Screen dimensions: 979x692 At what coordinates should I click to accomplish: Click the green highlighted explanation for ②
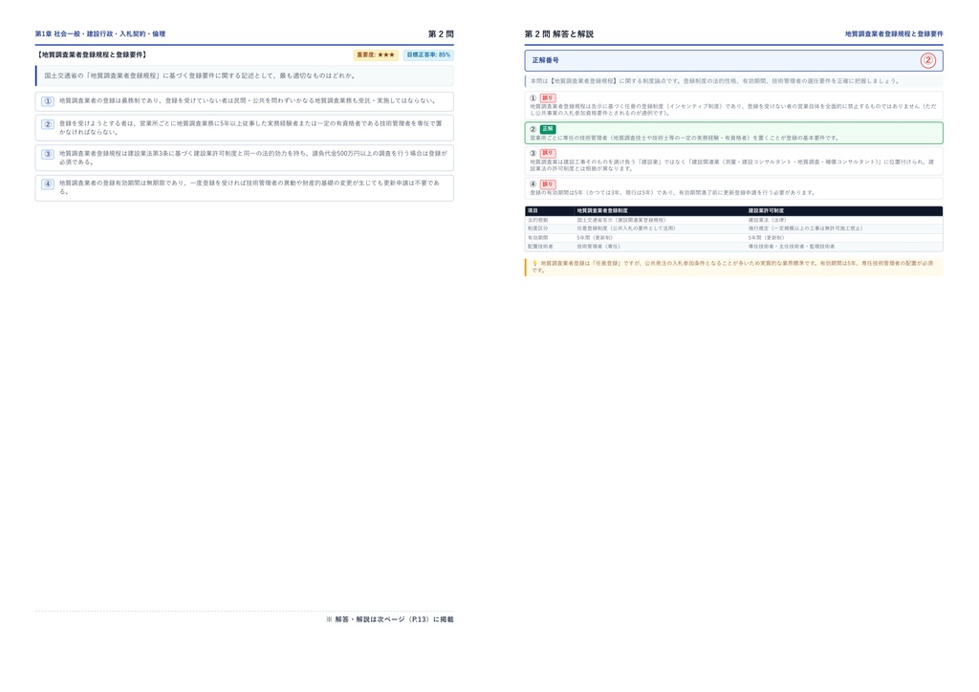tap(733, 133)
